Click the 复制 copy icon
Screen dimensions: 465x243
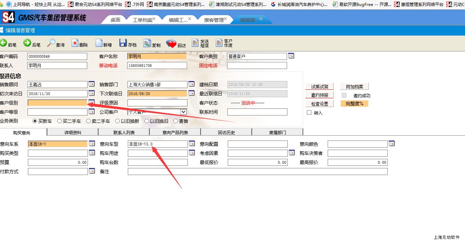pyautogui.click(x=147, y=43)
